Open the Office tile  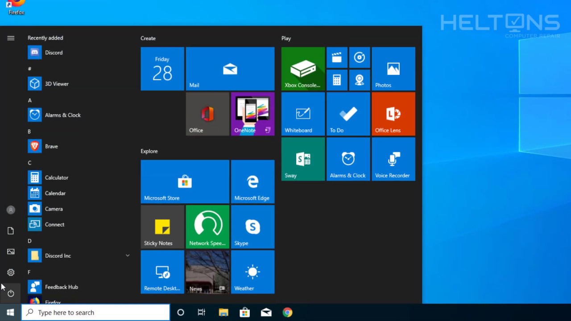point(207,114)
